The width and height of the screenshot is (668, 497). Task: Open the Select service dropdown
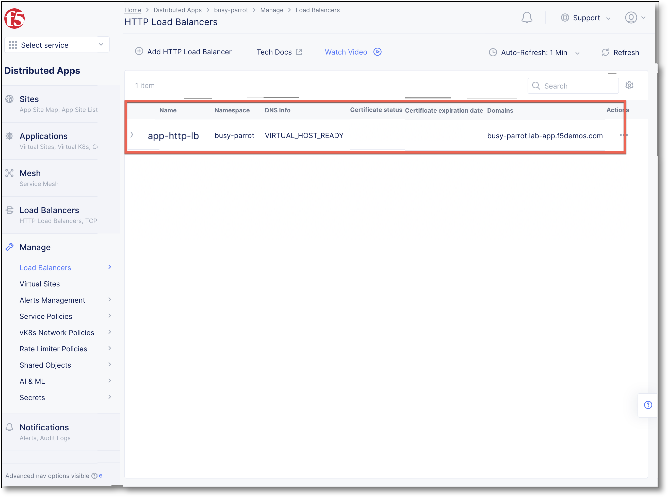click(x=57, y=45)
